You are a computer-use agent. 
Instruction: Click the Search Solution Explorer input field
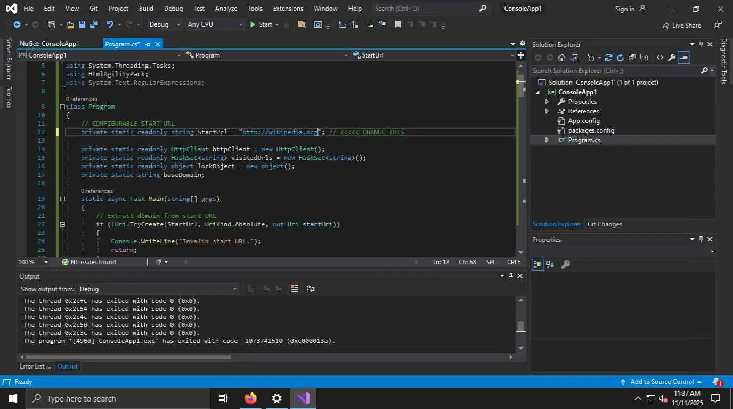pyautogui.click(x=613, y=70)
